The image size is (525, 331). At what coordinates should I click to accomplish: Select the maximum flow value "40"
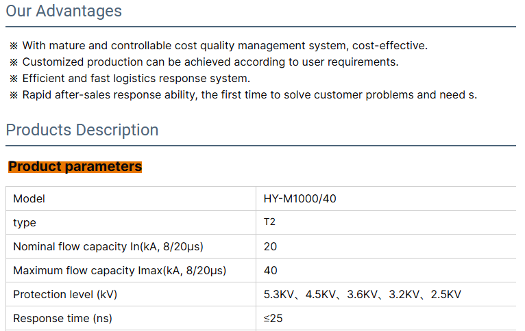[x=271, y=271]
